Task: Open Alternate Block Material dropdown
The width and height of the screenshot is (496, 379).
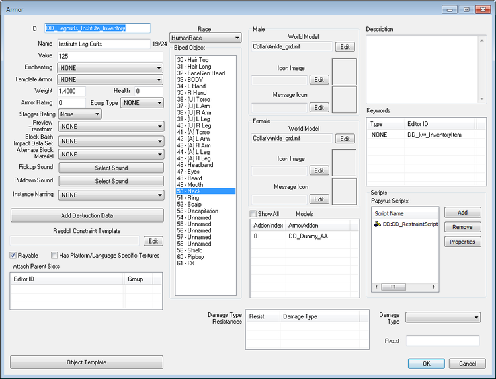Action: (111, 154)
